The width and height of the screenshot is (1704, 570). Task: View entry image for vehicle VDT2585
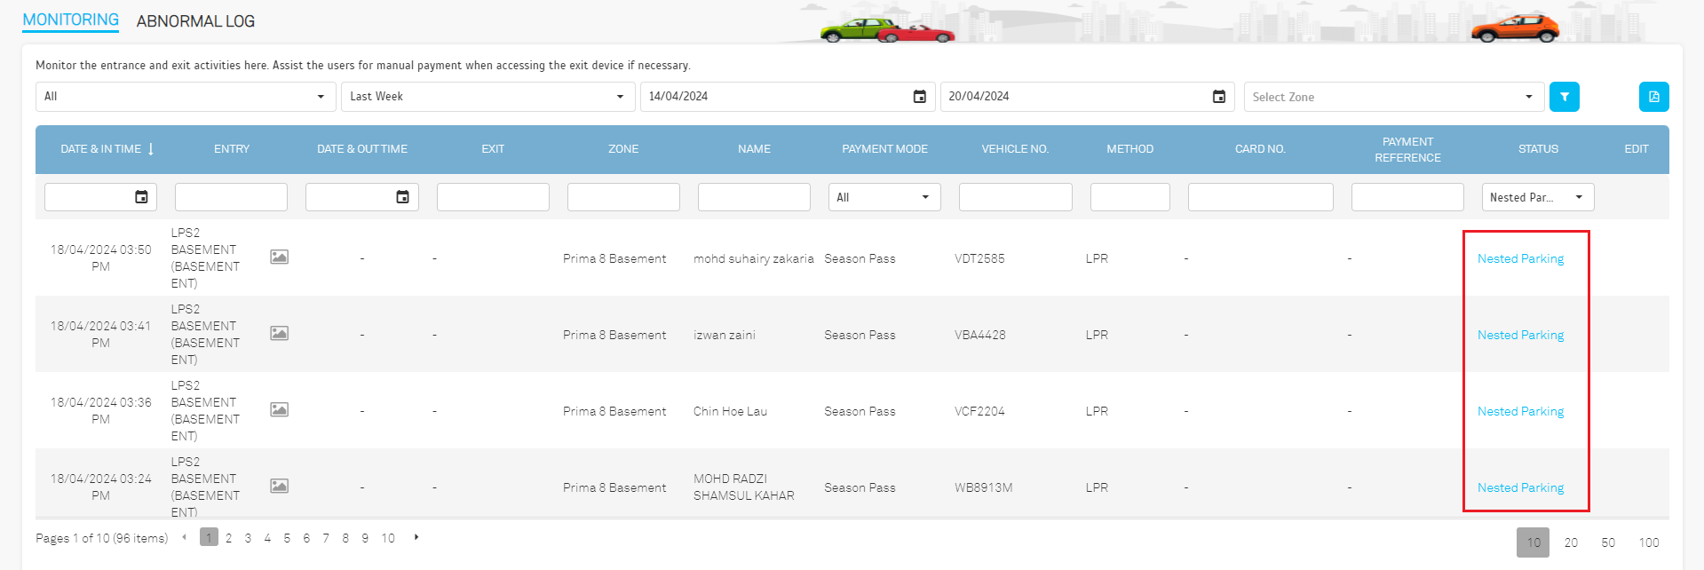click(x=279, y=257)
